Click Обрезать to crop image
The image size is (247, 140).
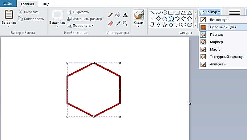78,12
